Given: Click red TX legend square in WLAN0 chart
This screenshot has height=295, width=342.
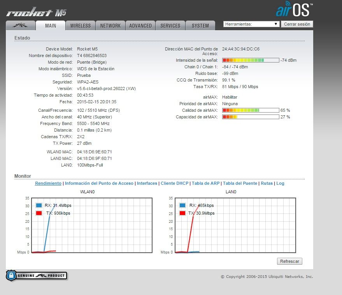Looking at the screenshot, I should click(x=39, y=213).
